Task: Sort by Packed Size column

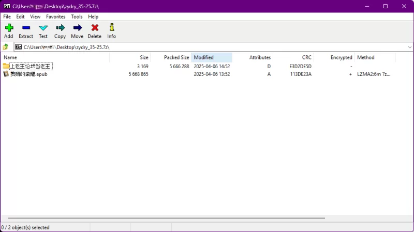Action: 176,57
